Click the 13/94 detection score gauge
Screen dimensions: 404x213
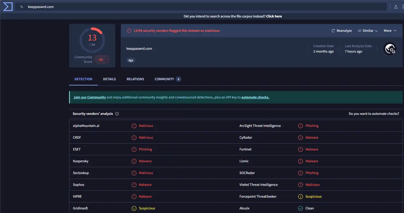[92, 40]
